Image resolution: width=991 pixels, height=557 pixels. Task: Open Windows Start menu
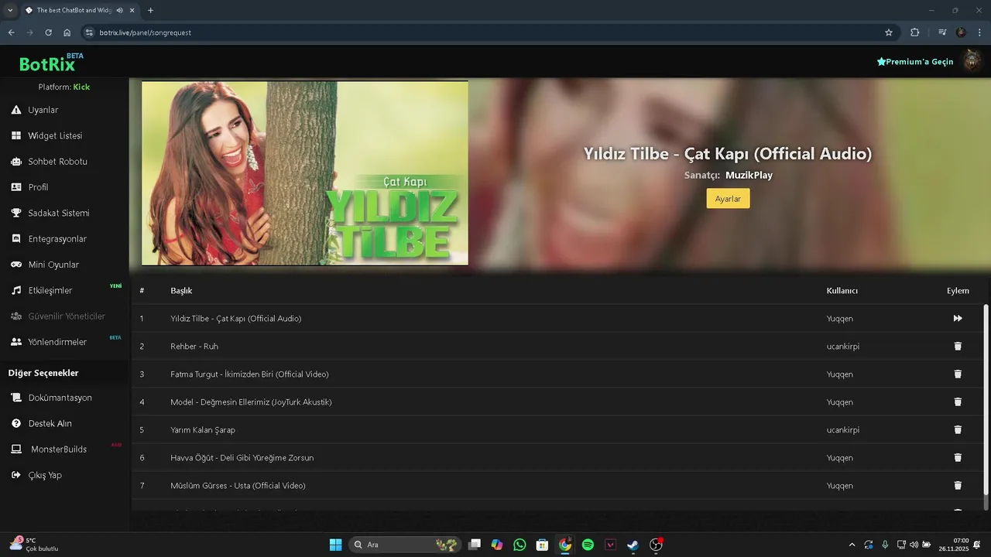click(x=335, y=545)
